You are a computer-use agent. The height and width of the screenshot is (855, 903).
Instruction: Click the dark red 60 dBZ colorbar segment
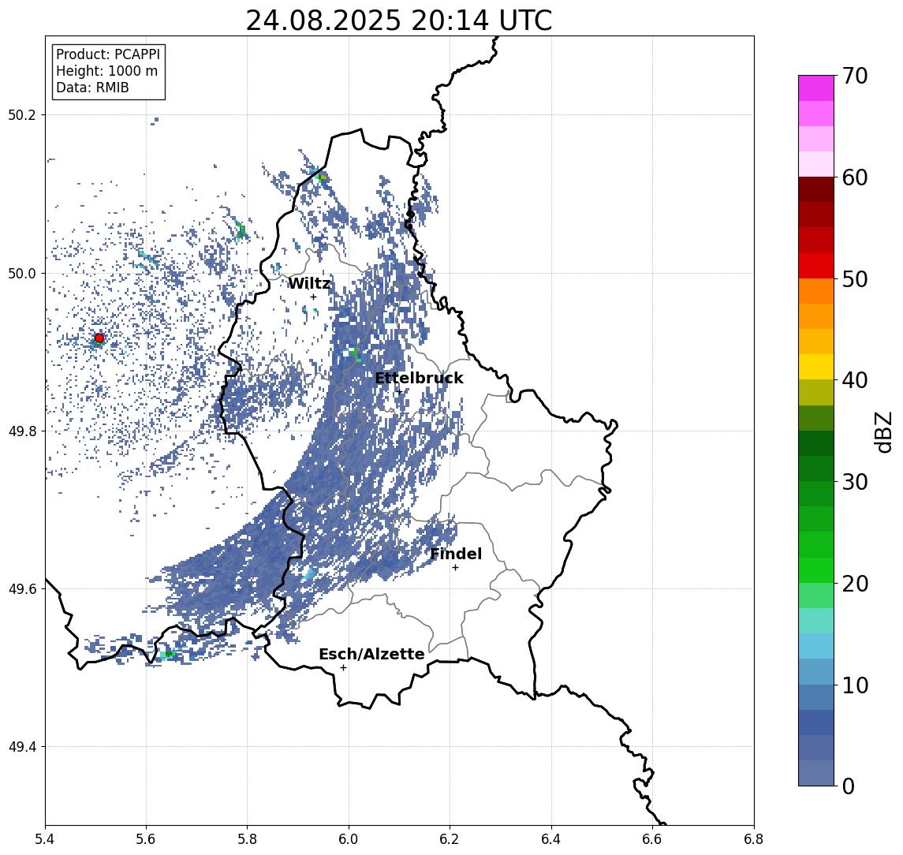[816, 189]
